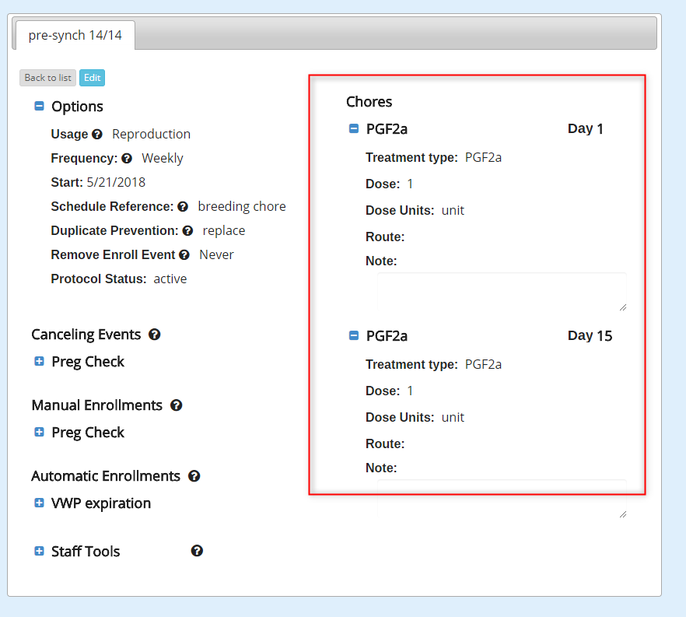Click the help icon next to Usage
This screenshot has width=686, height=617.
tap(97, 135)
